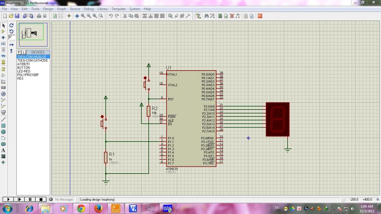This screenshot has height=214, width=381.
Task: Click the Zoom In magnifier icon
Action: tap(83, 16)
